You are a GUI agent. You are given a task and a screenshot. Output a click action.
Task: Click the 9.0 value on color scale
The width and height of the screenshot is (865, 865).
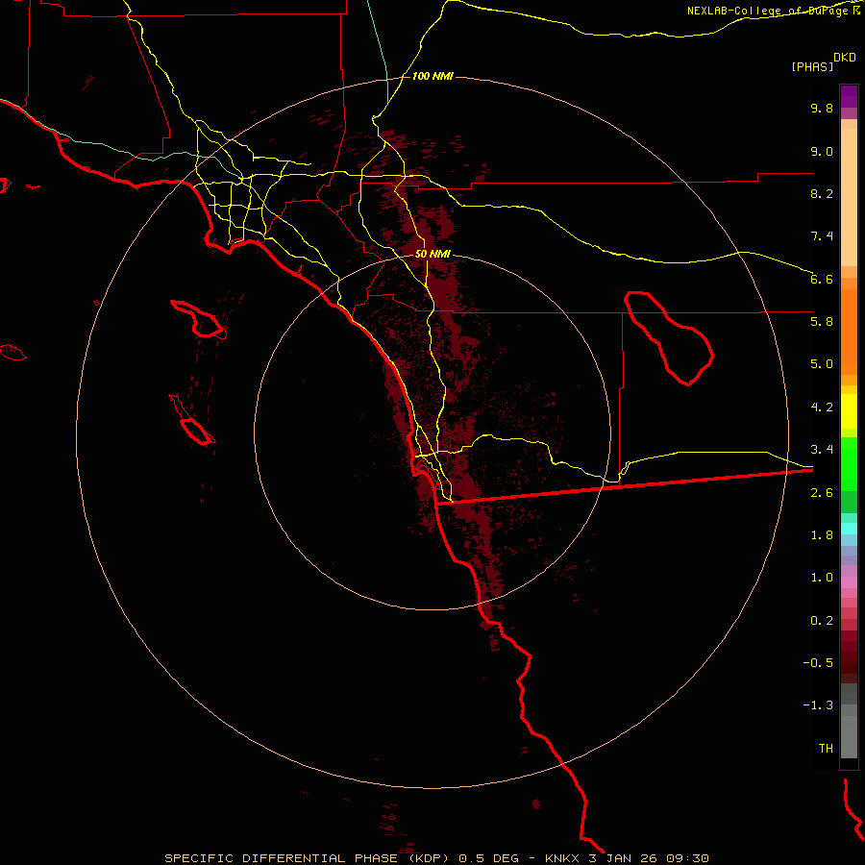click(x=822, y=151)
